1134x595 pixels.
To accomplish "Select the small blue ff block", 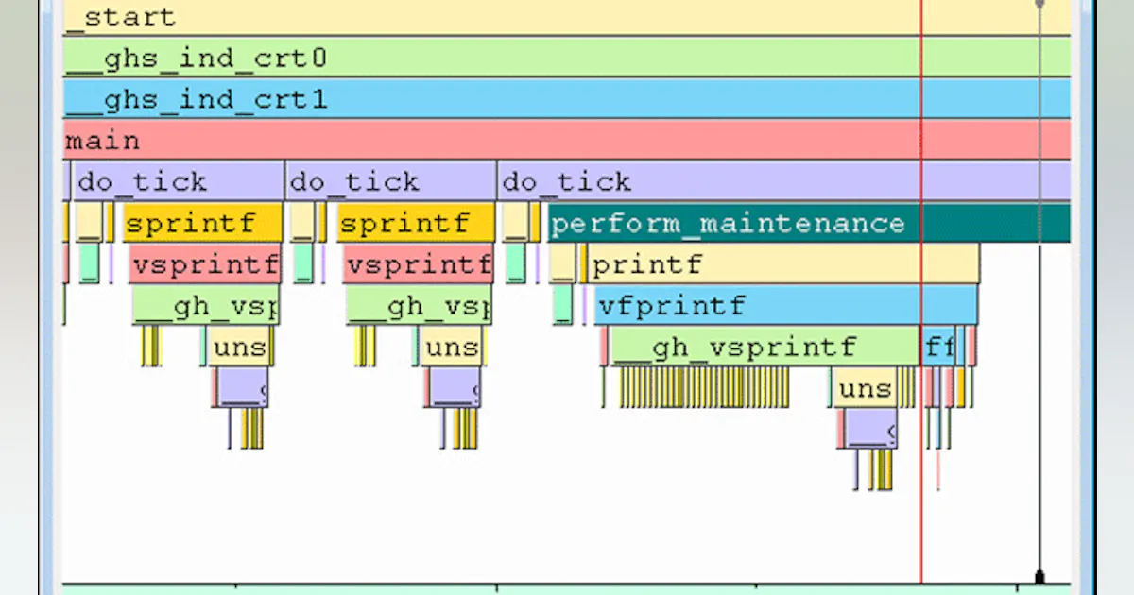I will point(938,347).
